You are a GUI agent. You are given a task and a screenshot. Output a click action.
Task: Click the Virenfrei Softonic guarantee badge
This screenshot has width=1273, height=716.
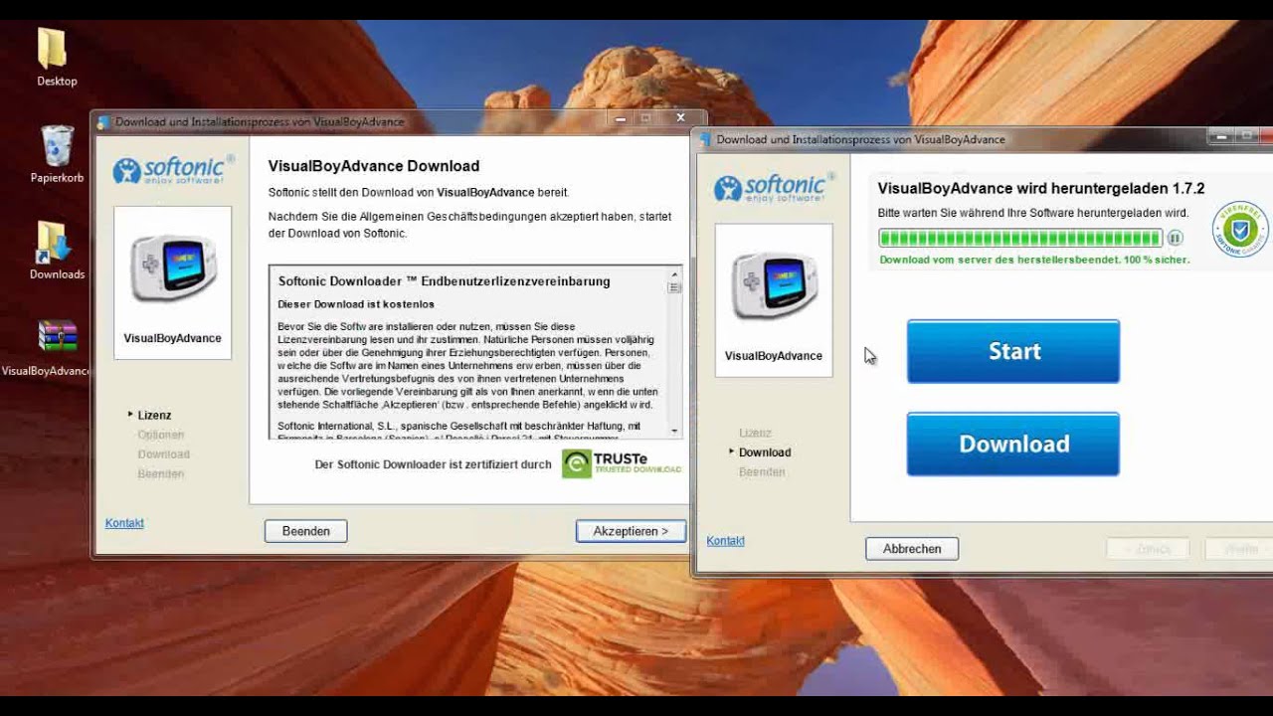coord(1240,229)
